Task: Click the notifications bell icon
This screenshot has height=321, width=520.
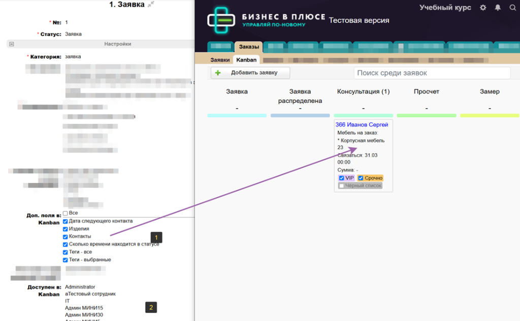Action: 498,8
